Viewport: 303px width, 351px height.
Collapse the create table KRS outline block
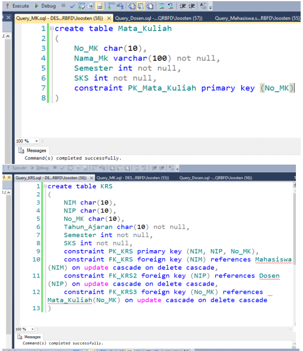45,186
